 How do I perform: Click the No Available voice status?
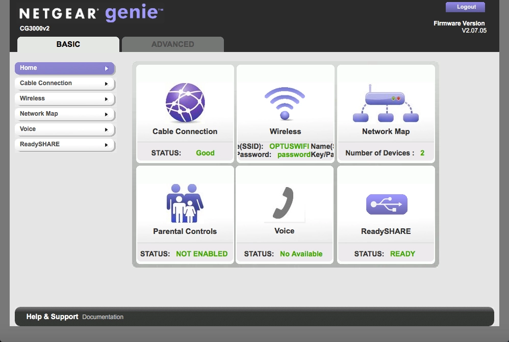coord(301,254)
